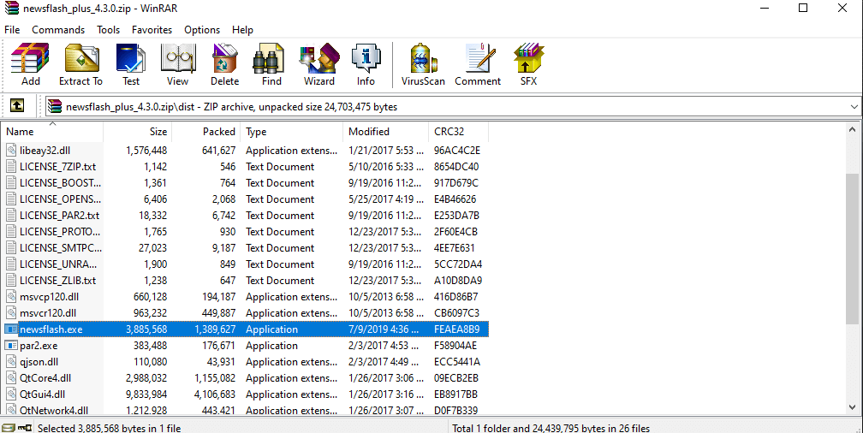Click the newsflash.exe application icon
The image size is (863, 433).
point(11,329)
